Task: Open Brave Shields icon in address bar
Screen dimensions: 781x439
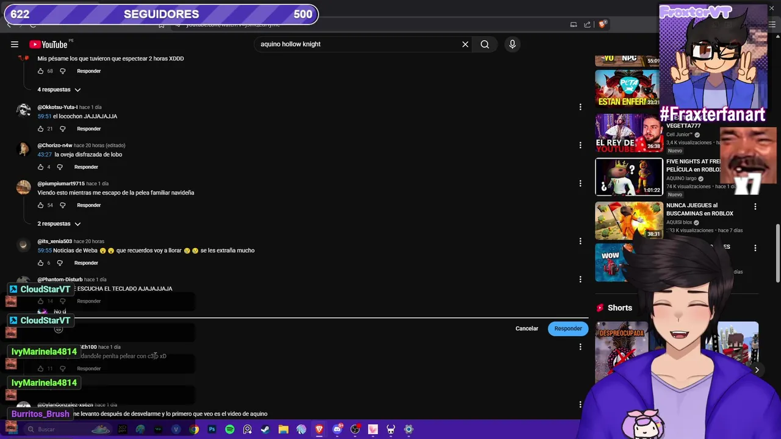Action: point(602,24)
